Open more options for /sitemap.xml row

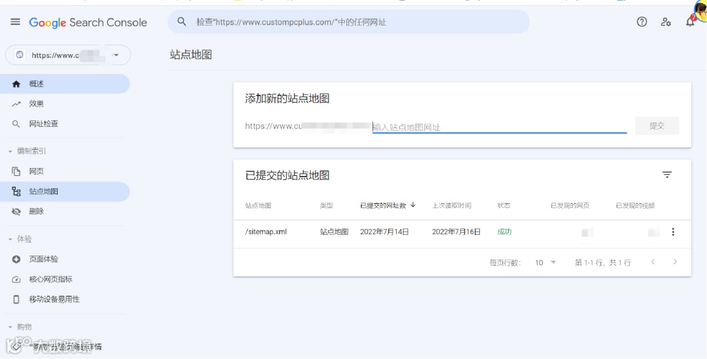point(673,232)
